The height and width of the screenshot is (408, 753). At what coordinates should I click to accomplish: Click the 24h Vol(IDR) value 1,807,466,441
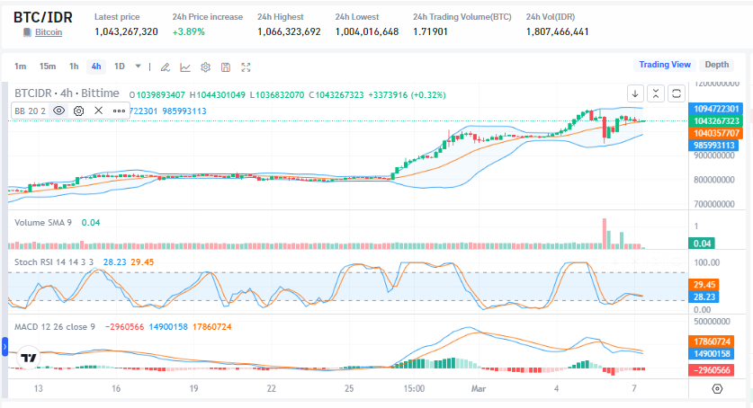(x=557, y=31)
